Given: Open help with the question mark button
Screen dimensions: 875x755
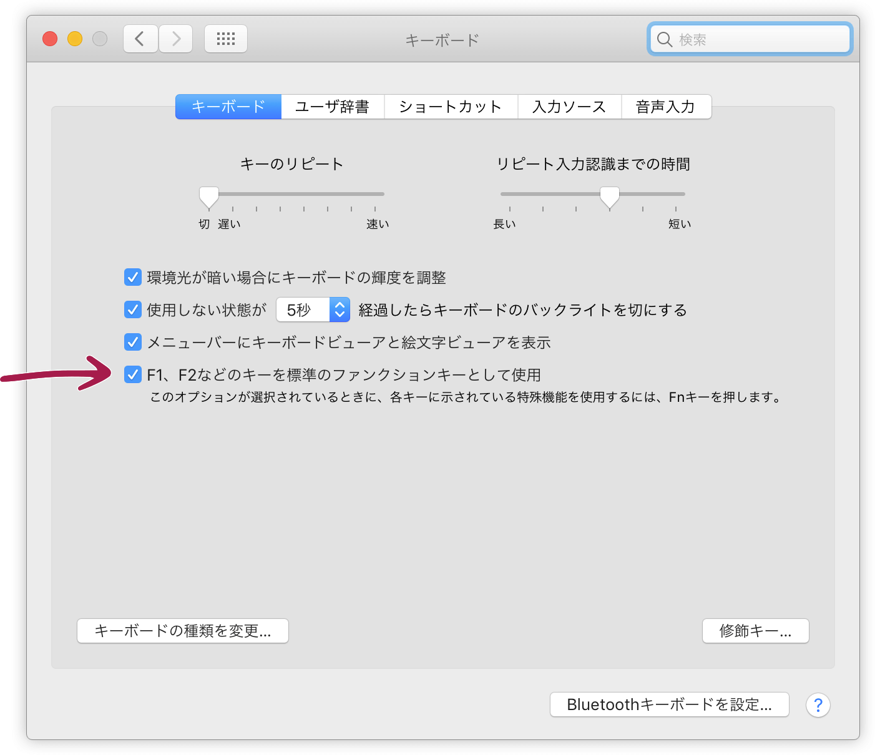Looking at the screenshot, I should [818, 705].
